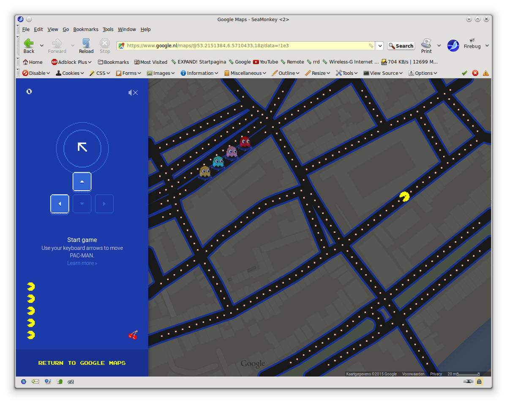Image resolution: width=507 pixels, height=403 pixels.
Task: Click the Privacy link on map
Action: [x=436, y=374]
